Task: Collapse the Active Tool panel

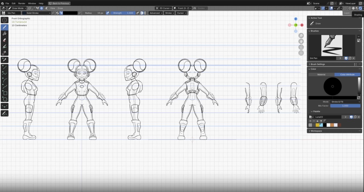Action: point(316,18)
